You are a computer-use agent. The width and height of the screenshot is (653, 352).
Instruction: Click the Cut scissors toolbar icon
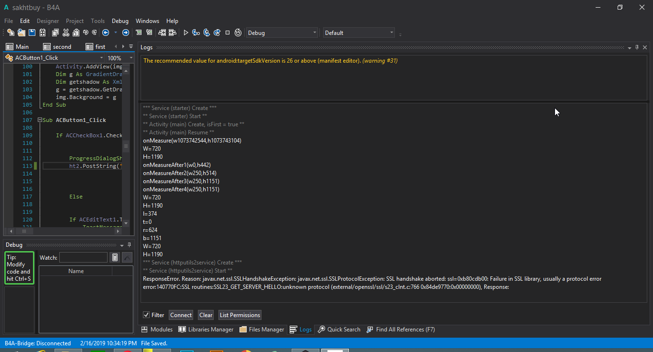tap(65, 33)
